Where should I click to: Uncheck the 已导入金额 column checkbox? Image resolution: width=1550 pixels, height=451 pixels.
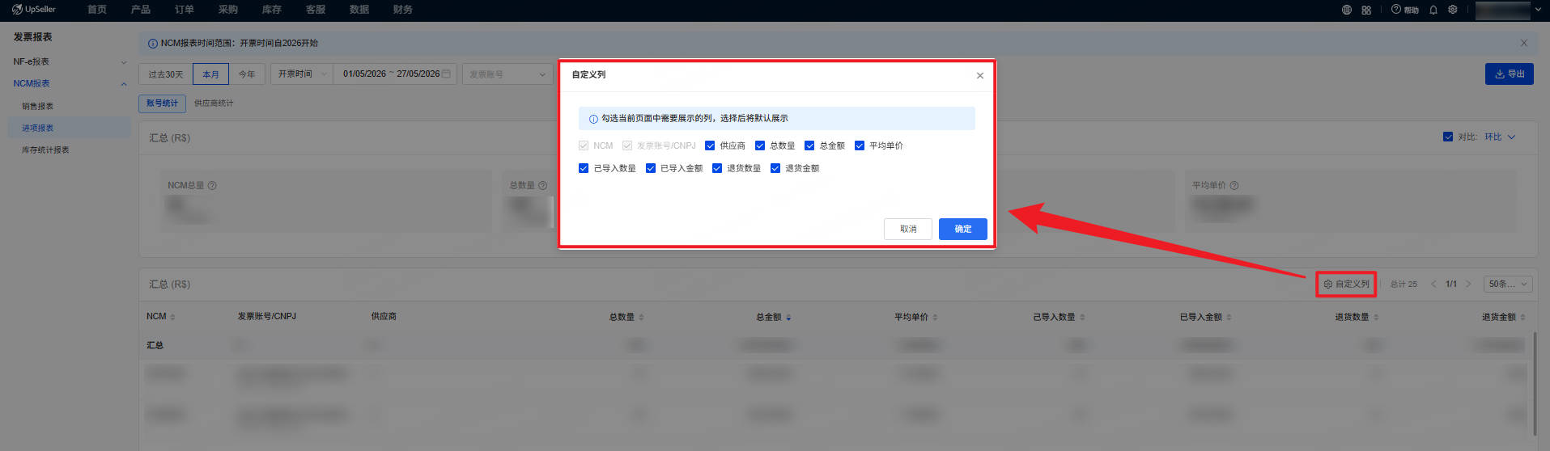[x=650, y=168]
